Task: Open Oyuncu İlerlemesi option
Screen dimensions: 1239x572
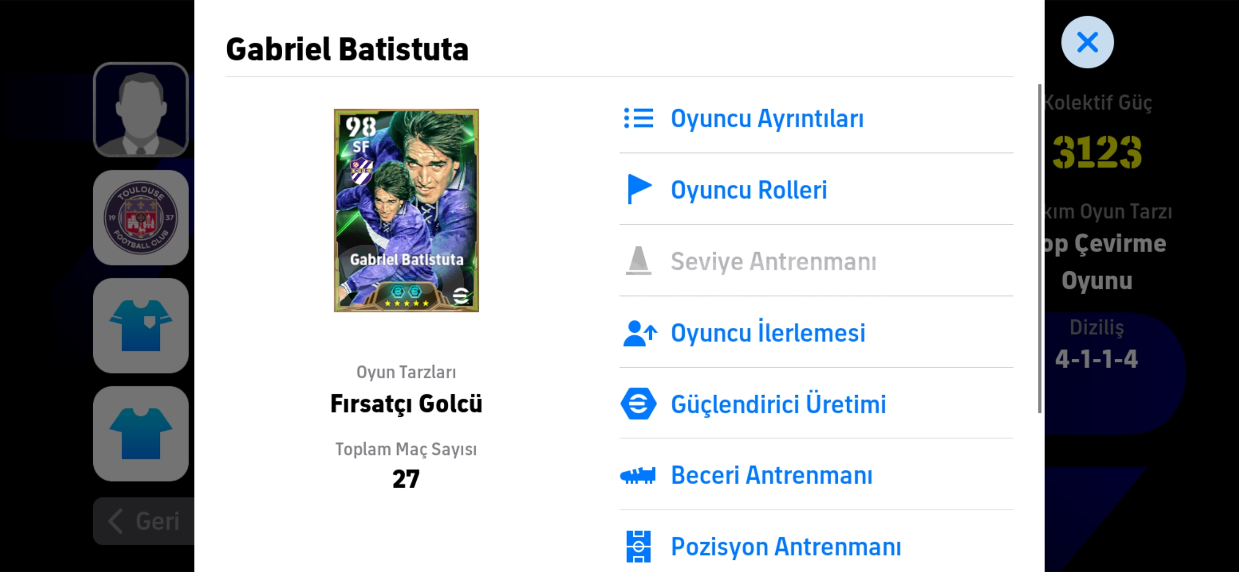Action: (768, 333)
